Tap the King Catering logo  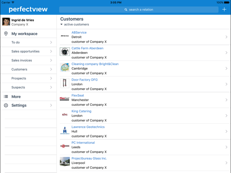[x=65, y=114]
